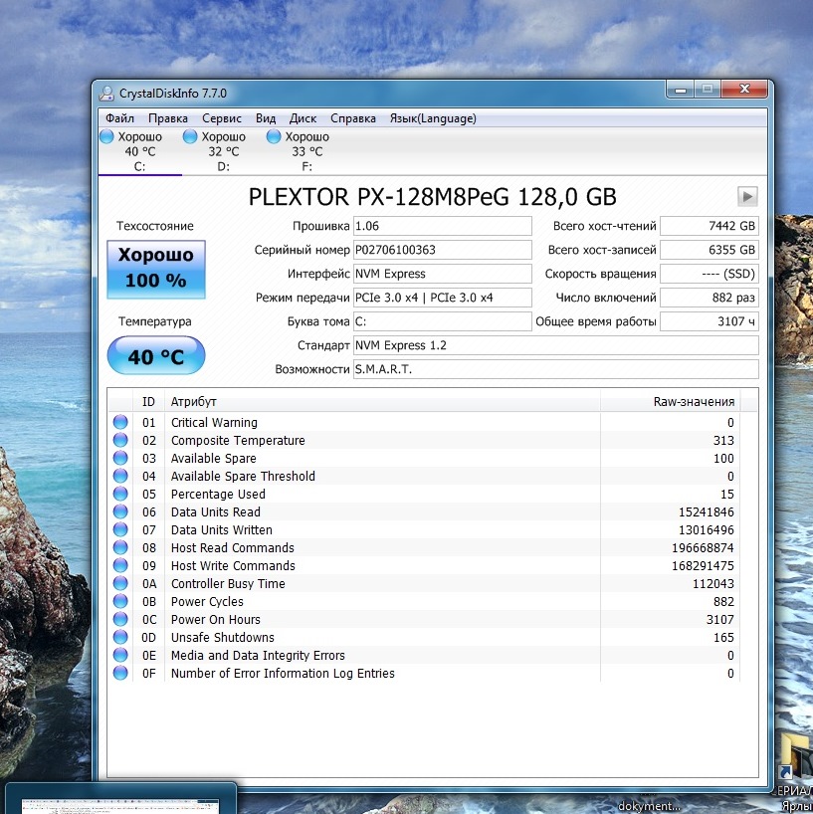Click status icon of Error Information Log Entries row
The width and height of the screenshot is (813, 814).
coord(120,673)
